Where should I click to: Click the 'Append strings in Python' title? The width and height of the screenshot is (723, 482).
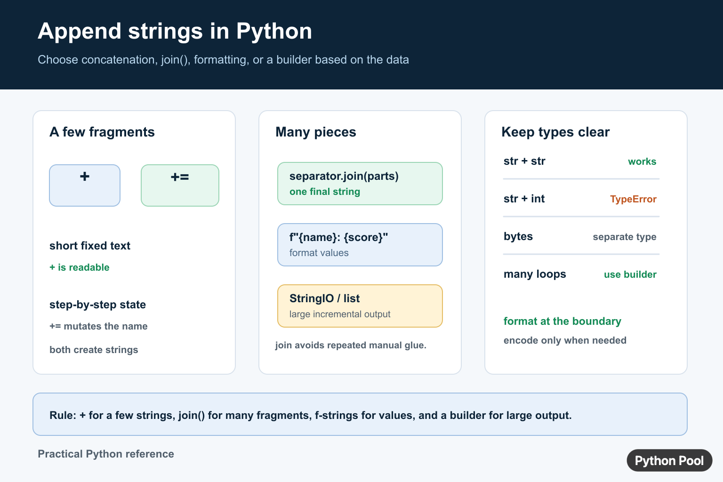(175, 32)
